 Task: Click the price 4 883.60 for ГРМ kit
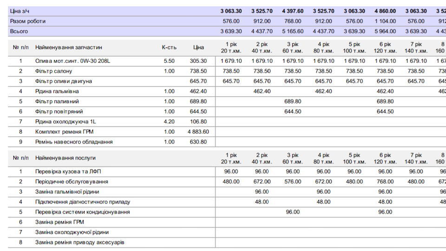[x=198, y=132]
